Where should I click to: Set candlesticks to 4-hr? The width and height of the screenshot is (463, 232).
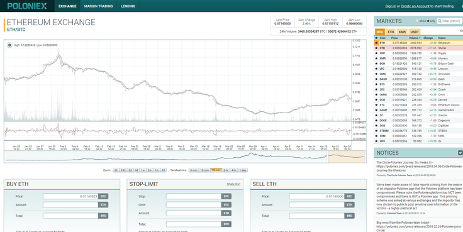point(234,170)
